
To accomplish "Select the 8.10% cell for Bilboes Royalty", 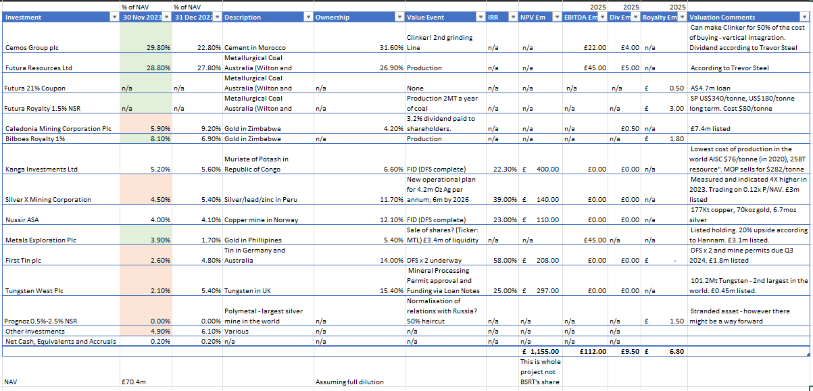I will tap(146, 139).
